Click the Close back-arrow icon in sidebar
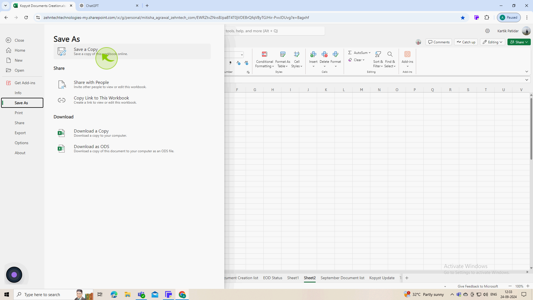The image size is (533, 300). tap(9, 40)
